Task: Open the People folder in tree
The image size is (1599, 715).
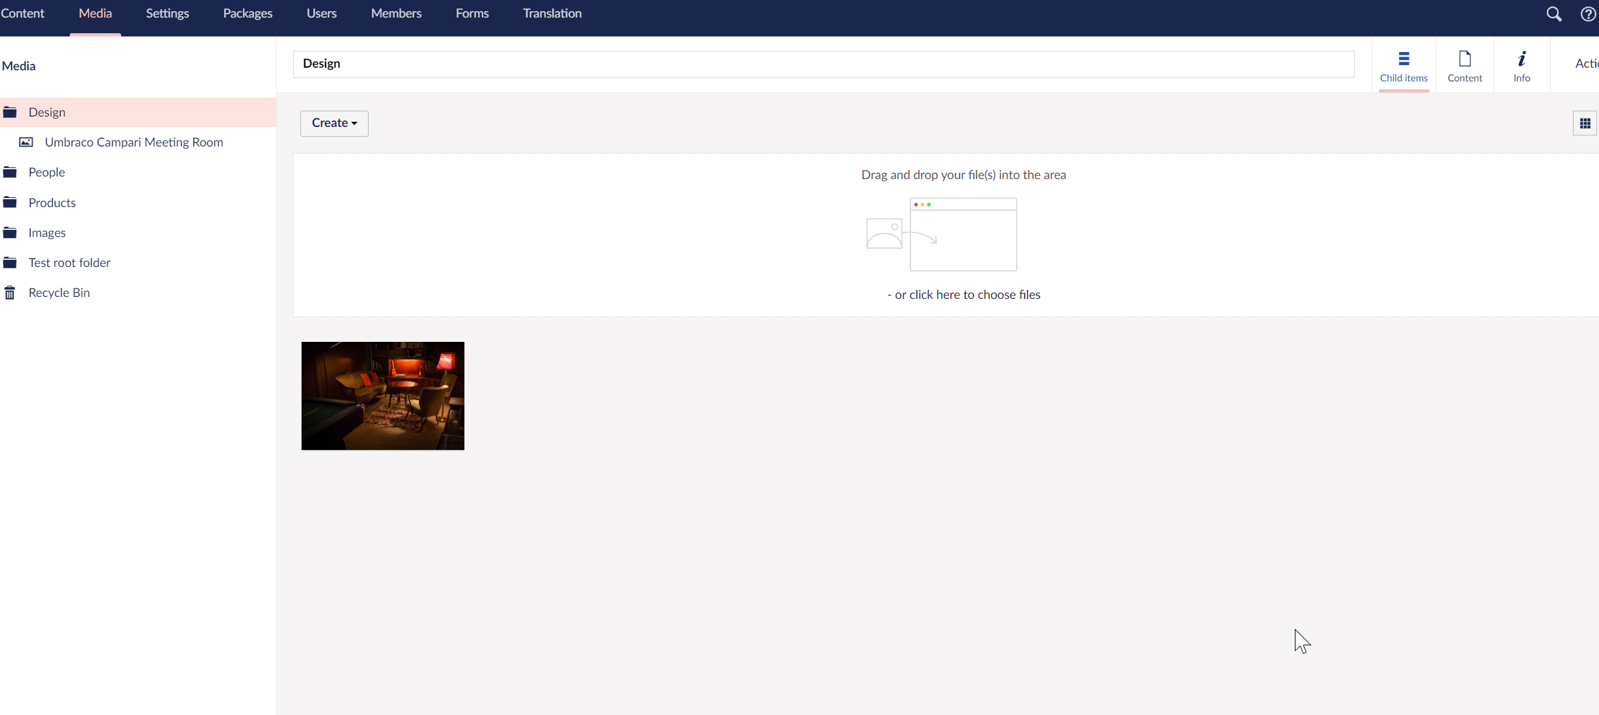Action: 47,172
